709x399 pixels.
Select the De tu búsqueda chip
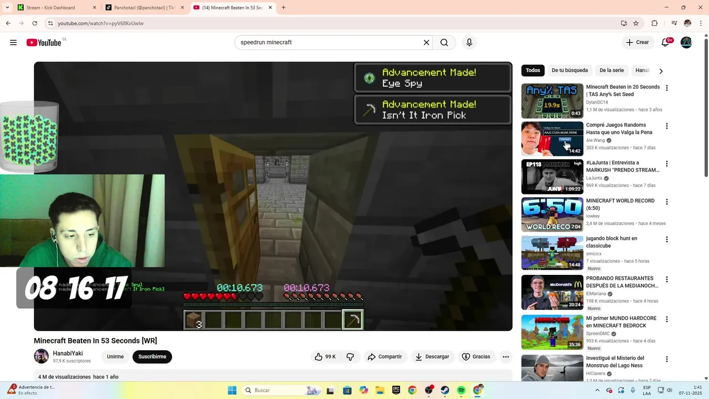click(x=569, y=70)
